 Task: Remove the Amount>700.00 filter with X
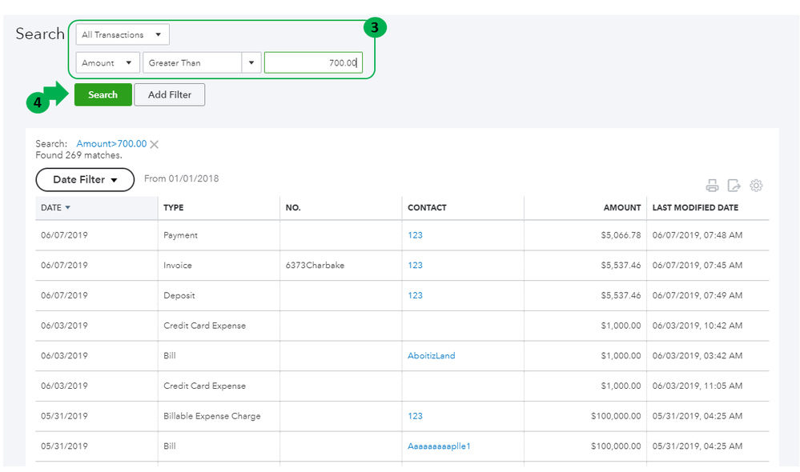coord(155,145)
